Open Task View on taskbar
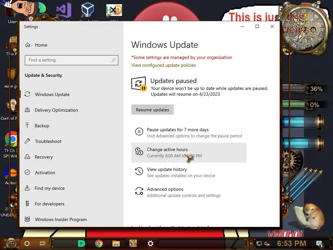This screenshot has height=250, width=333. click(x=43, y=243)
